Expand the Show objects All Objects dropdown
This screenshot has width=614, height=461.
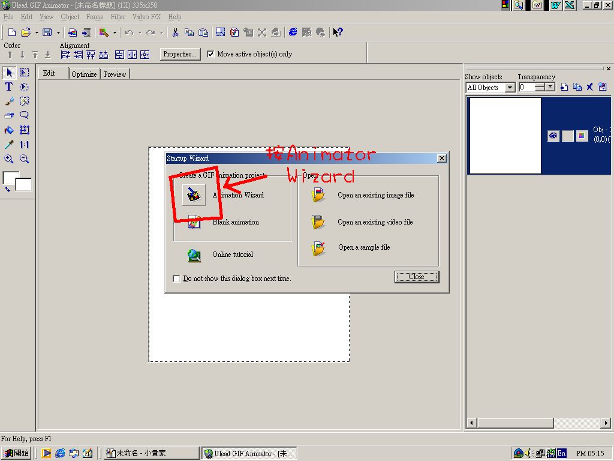pyautogui.click(x=510, y=88)
